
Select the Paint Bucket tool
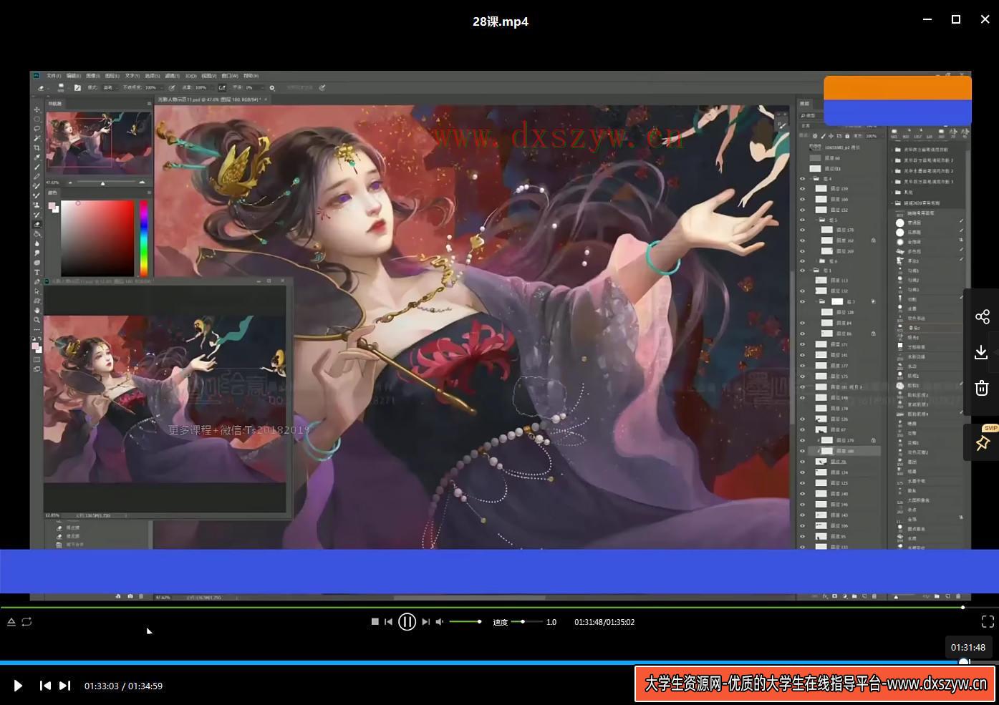point(37,233)
